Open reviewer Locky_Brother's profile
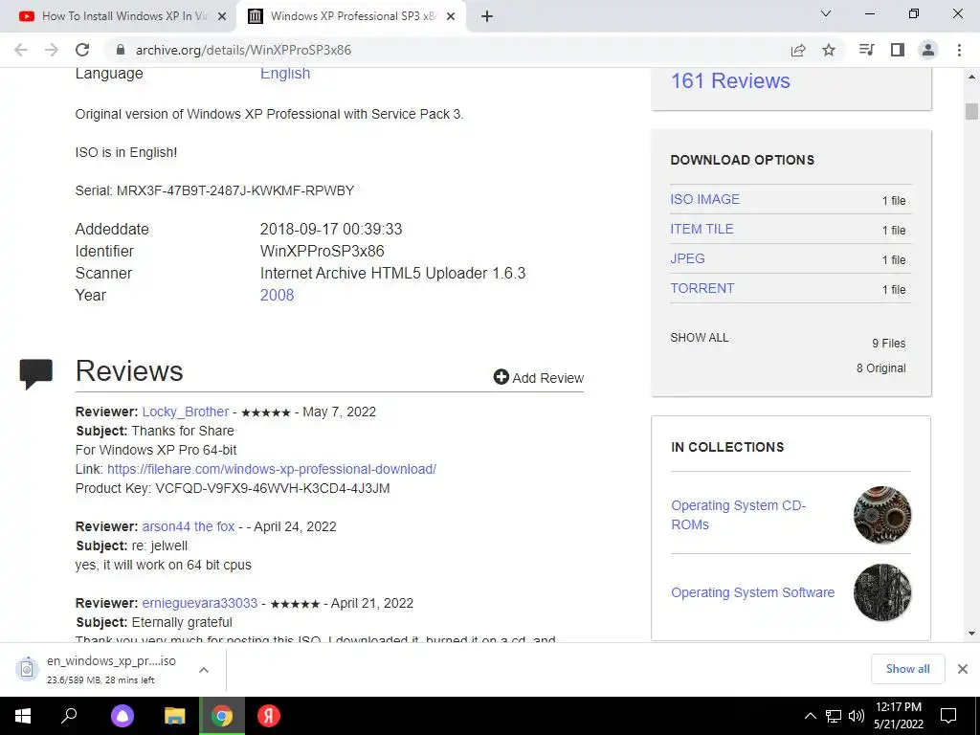 (186, 412)
